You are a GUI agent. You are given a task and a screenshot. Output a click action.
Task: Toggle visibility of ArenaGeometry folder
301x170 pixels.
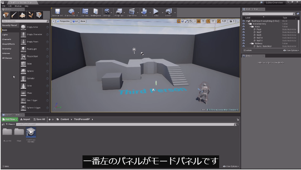244,24
